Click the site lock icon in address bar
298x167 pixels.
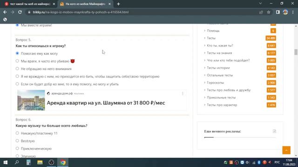pyautogui.click(x=29, y=12)
